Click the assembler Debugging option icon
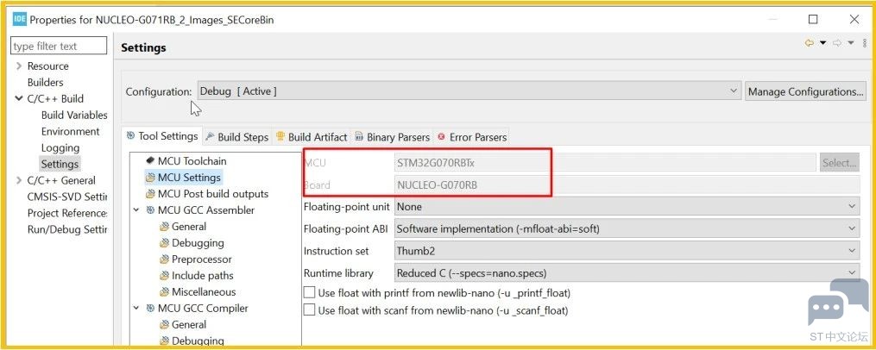The image size is (876, 350). coord(164,243)
